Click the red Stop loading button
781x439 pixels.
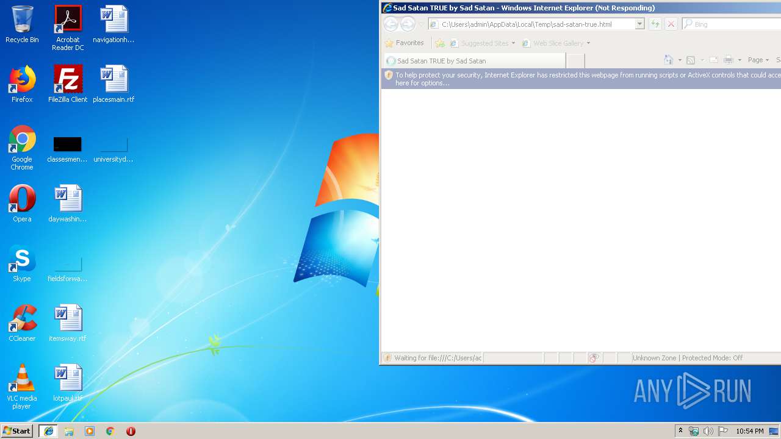(671, 24)
